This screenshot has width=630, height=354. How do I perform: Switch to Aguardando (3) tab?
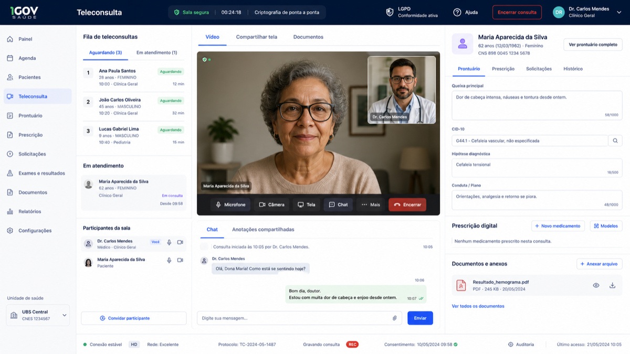tap(106, 52)
